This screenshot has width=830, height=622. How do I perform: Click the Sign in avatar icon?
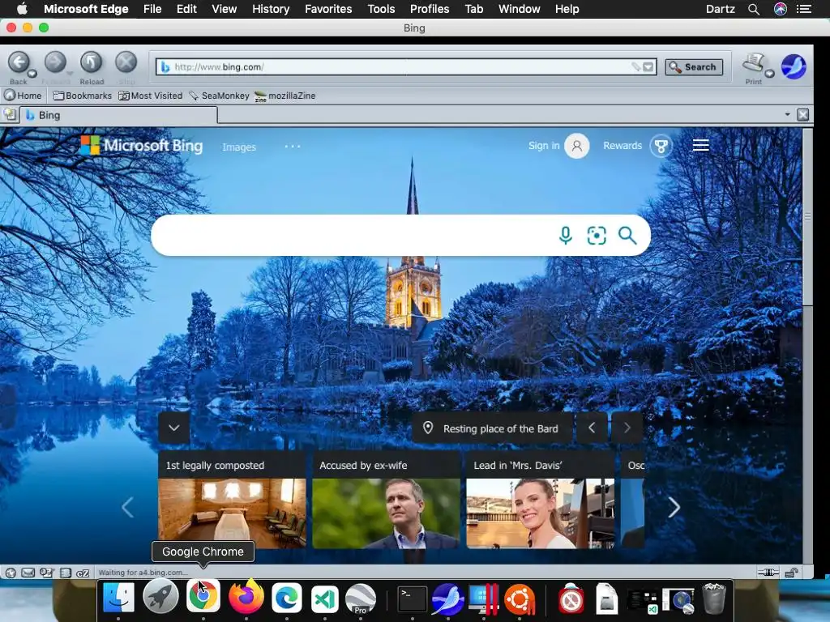(x=577, y=146)
